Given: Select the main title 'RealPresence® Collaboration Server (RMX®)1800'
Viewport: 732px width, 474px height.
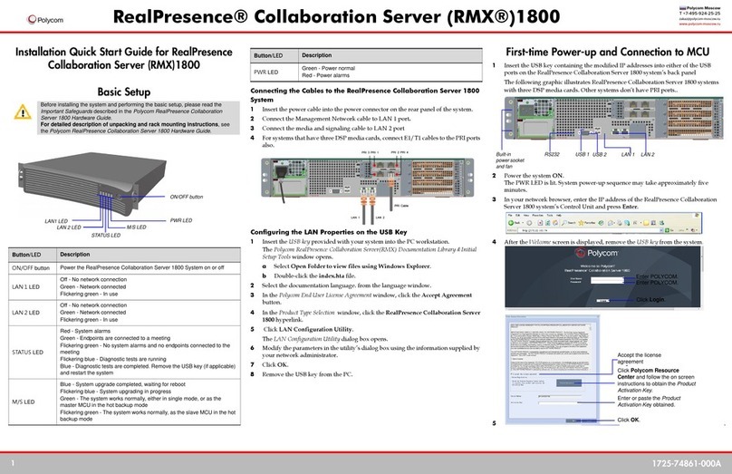Looking at the screenshot, I should (336, 17).
